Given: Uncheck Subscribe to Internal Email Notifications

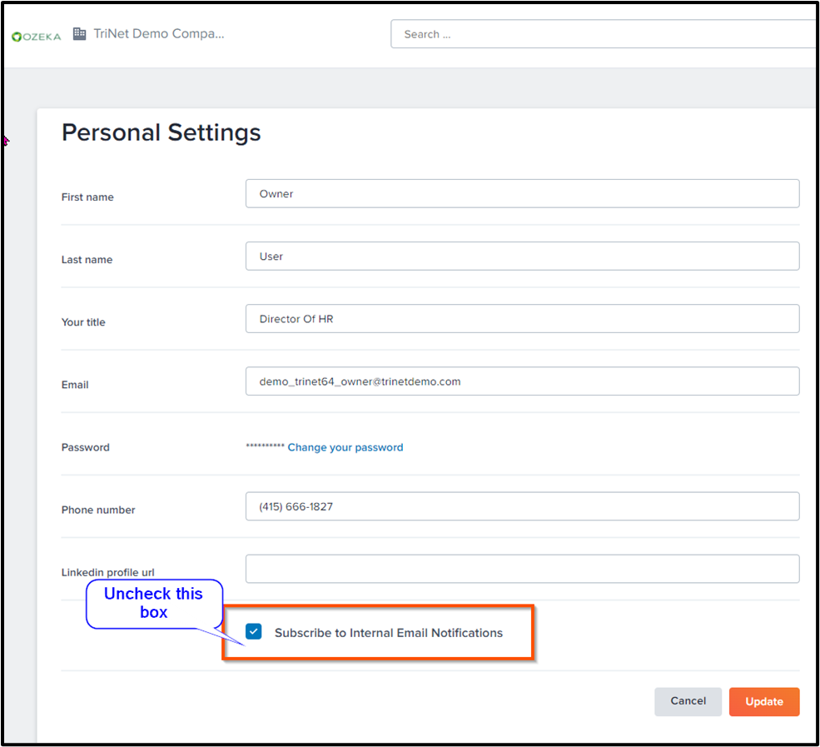Looking at the screenshot, I should 254,631.
